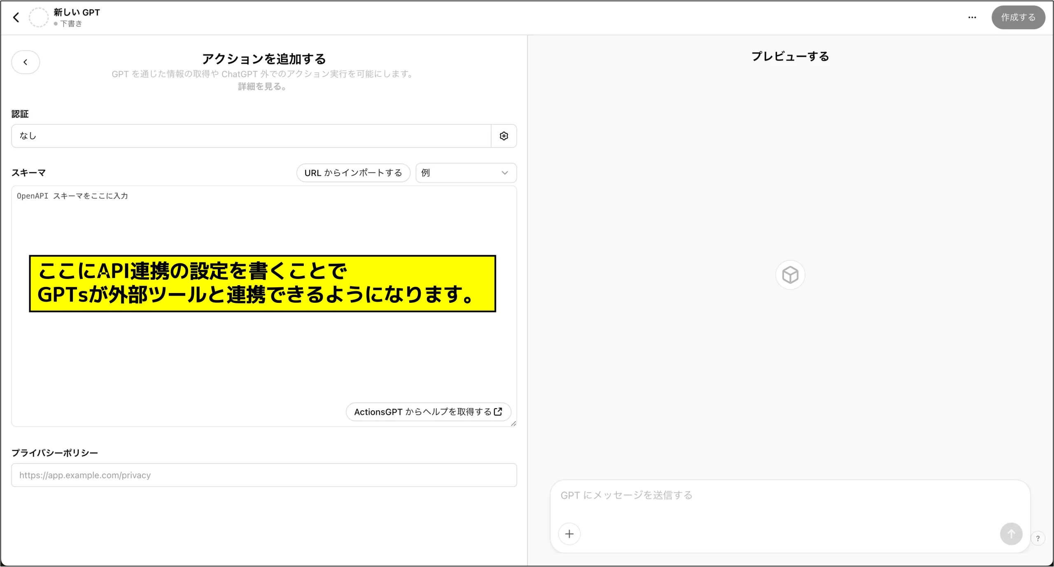Open the three-dot options menu
Screen dimensions: 1054x567
coord(972,17)
